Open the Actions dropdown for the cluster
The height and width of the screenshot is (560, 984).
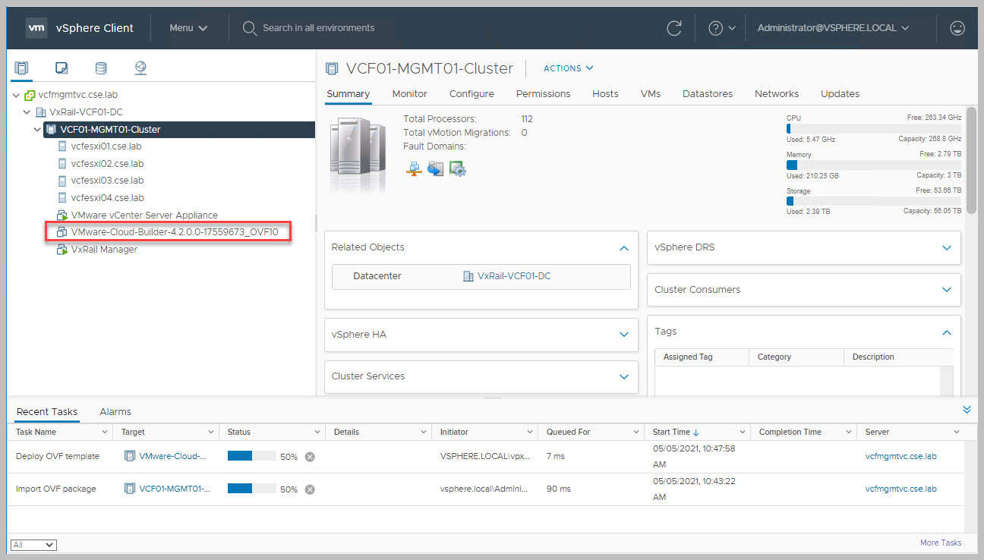click(568, 68)
